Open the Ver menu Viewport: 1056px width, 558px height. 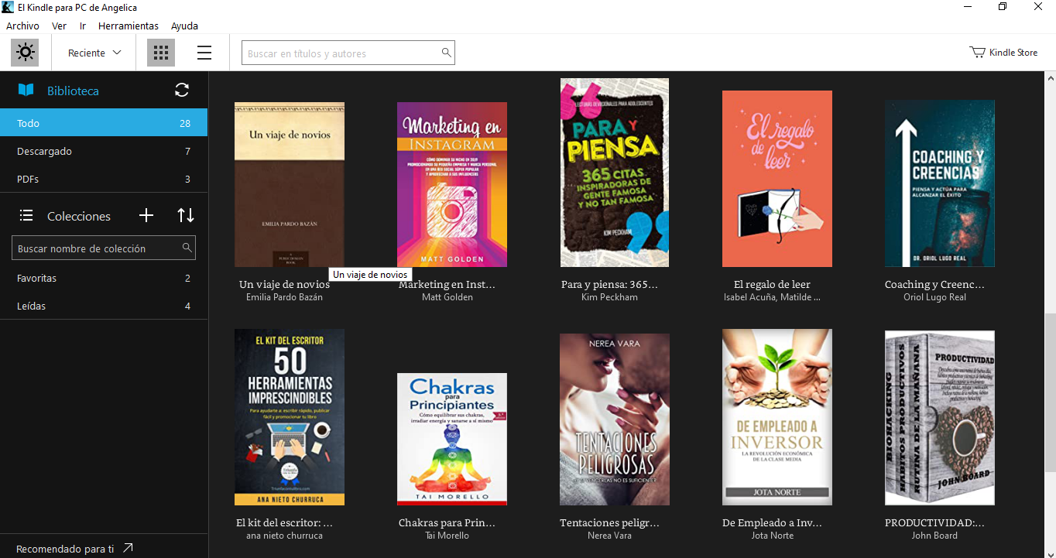pyautogui.click(x=59, y=26)
